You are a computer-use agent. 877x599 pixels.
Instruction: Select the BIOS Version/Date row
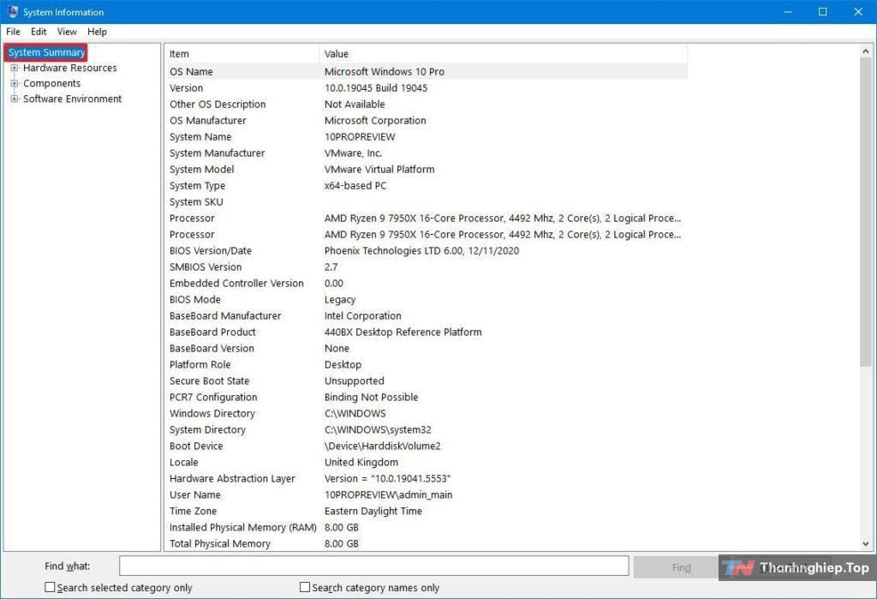(427, 250)
